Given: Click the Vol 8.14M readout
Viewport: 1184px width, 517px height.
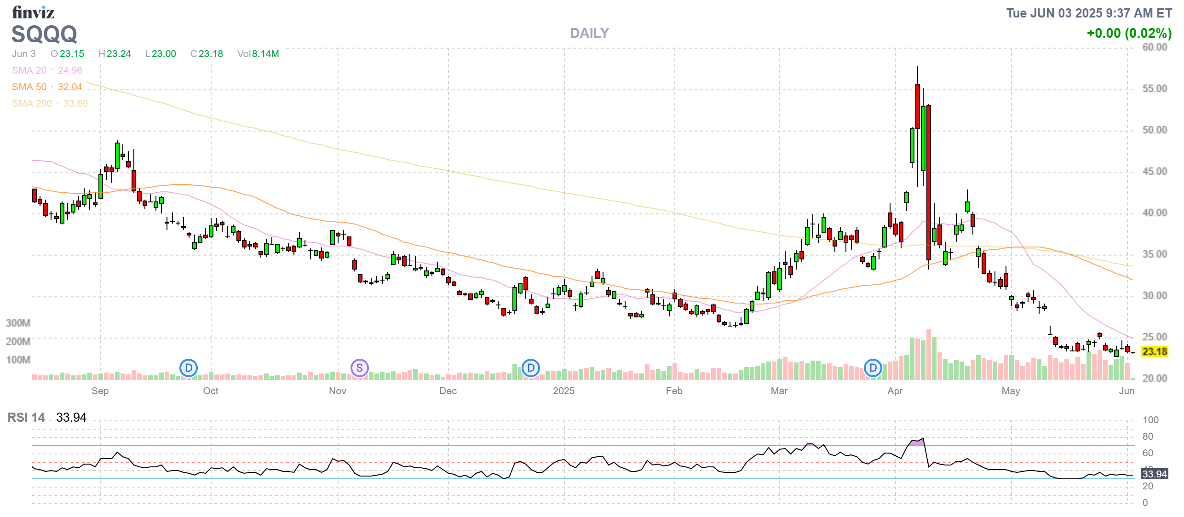Looking at the screenshot, I should pos(258,54).
